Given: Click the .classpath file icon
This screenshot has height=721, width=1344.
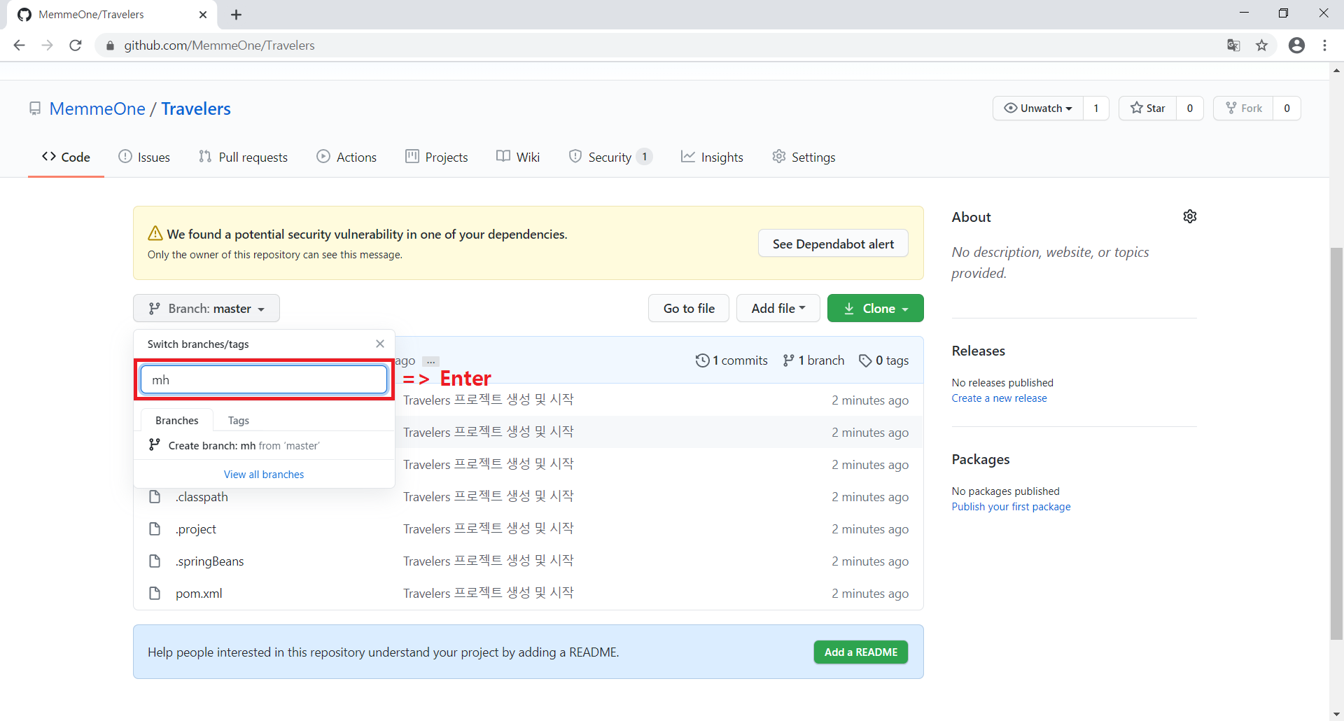Looking at the screenshot, I should click(x=155, y=497).
